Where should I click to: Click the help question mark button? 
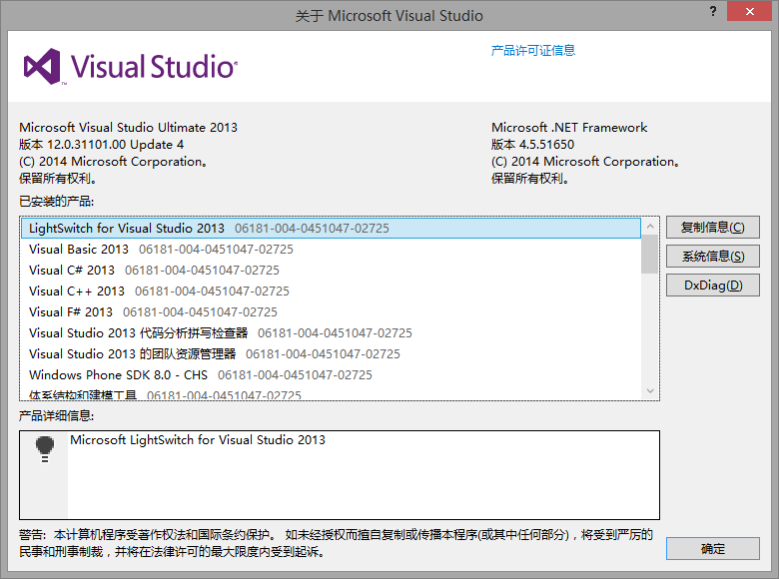click(x=713, y=13)
